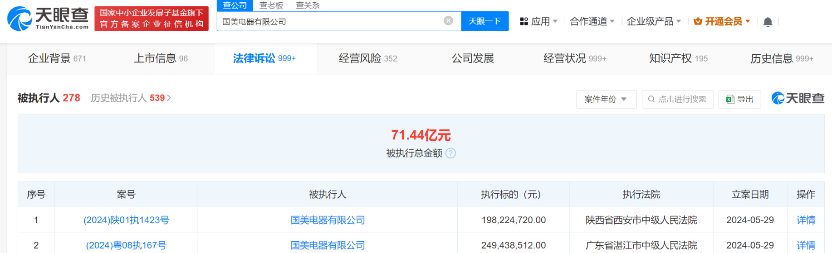The width and height of the screenshot is (832, 253).
Task: Click the TianYanCha logo in header
Action: point(48,19)
